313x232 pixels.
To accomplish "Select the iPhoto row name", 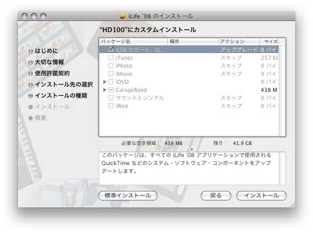I will (124, 66).
